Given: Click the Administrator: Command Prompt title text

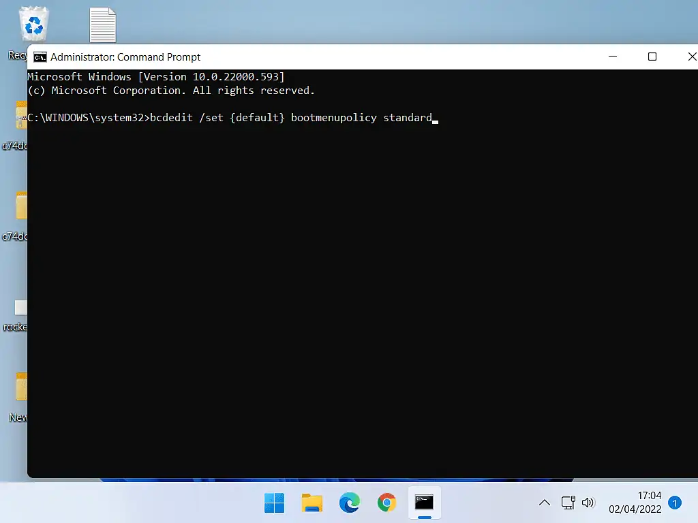Looking at the screenshot, I should pyautogui.click(x=125, y=57).
